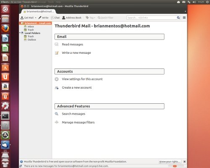Click Create a new account
The height and width of the screenshot is (168, 210).
pyautogui.click(x=77, y=88)
